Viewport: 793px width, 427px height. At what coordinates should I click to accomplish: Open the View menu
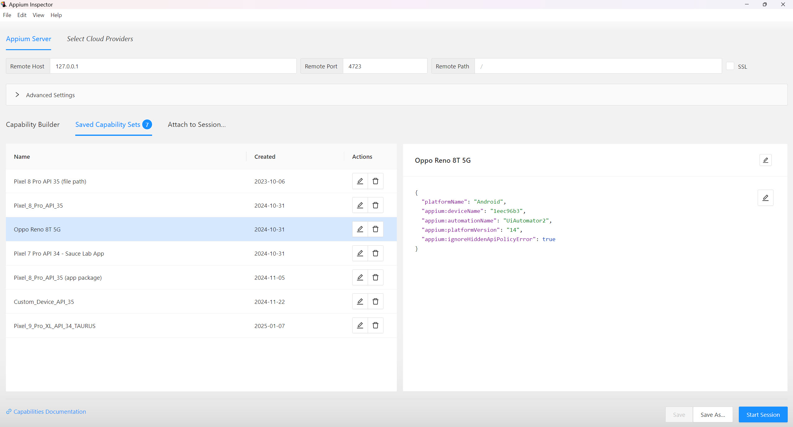[x=38, y=15]
